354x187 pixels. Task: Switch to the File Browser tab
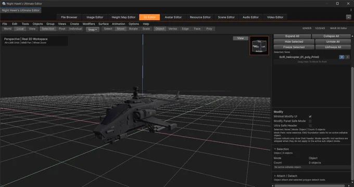[69, 17]
